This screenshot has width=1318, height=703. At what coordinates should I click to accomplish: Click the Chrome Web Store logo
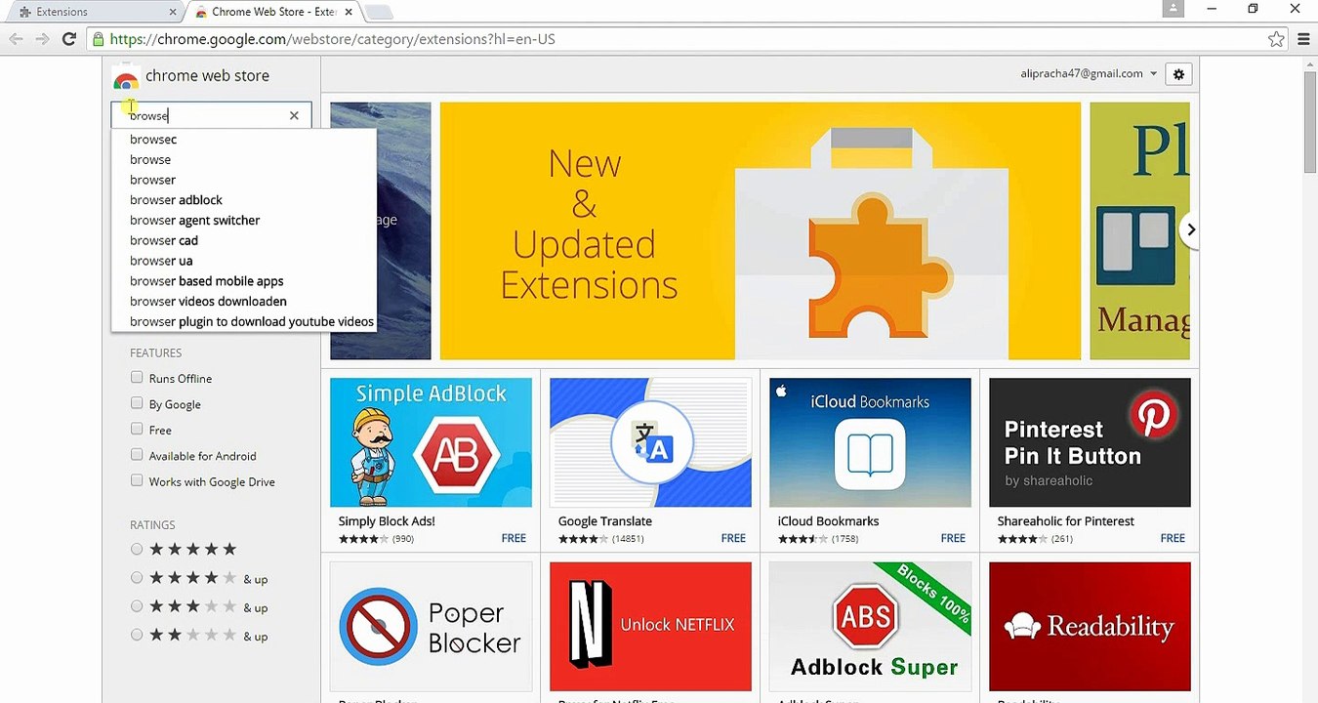coord(125,78)
